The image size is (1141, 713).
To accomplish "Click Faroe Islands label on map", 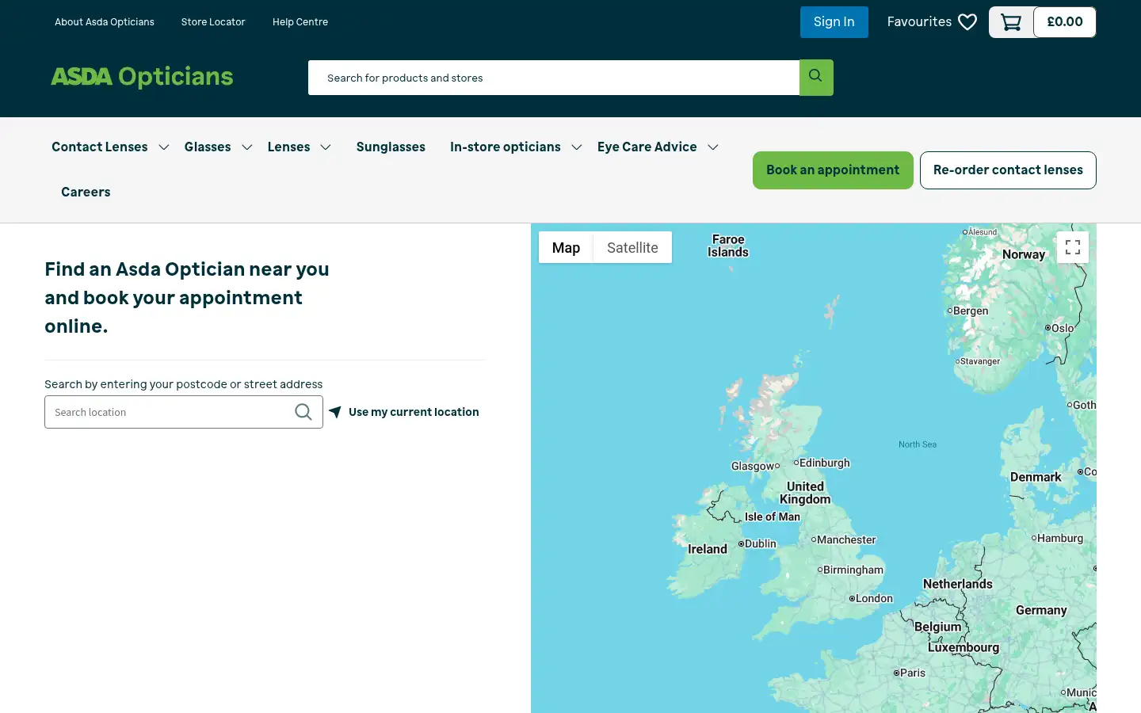I will pyautogui.click(x=728, y=246).
